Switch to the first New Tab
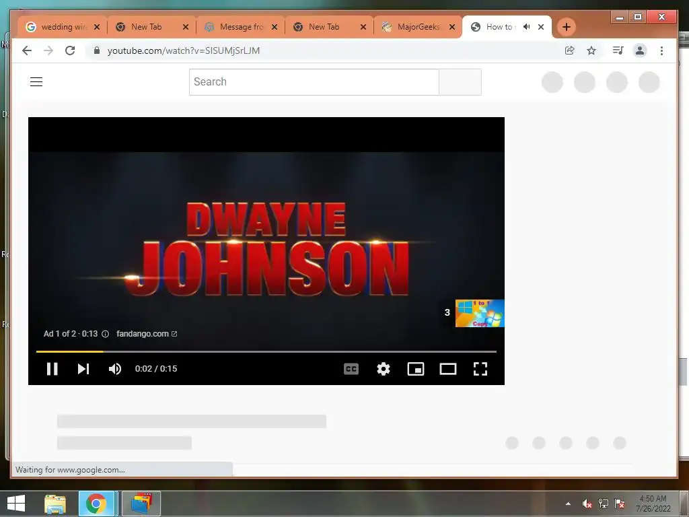This screenshot has height=517, width=689. (x=151, y=27)
